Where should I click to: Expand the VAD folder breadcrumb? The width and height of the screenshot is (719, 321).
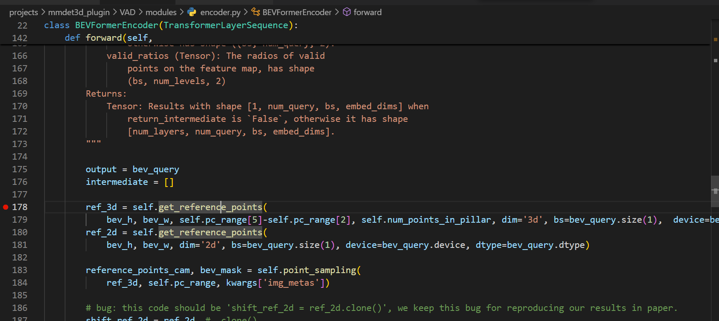pos(127,12)
